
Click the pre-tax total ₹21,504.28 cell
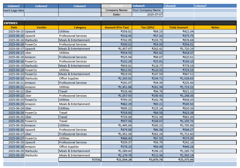click(x=116, y=160)
